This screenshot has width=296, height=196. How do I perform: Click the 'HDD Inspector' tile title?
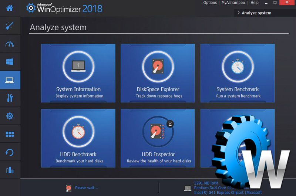[158, 154]
